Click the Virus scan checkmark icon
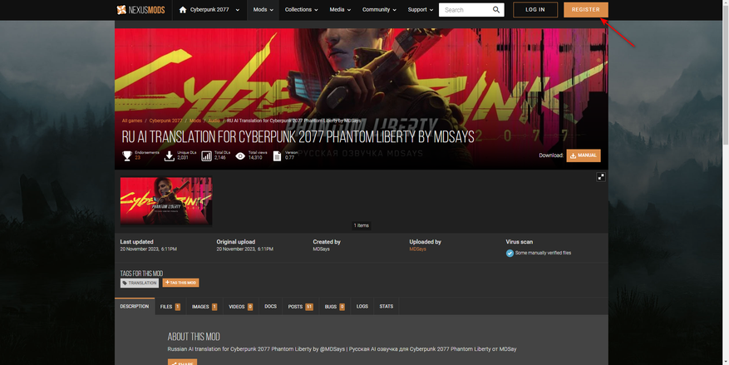The width and height of the screenshot is (729, 365). pyautogui.click(x=510, y=254)
